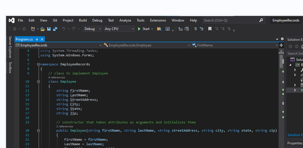Click the Open File folder icon

click(x=43, y=29)
